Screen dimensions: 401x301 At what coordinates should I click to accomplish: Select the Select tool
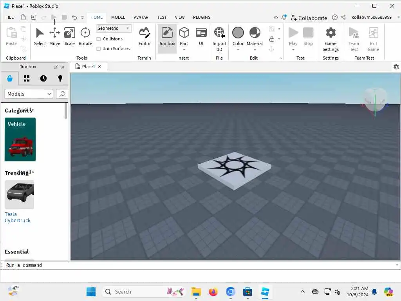pos(40,36)
